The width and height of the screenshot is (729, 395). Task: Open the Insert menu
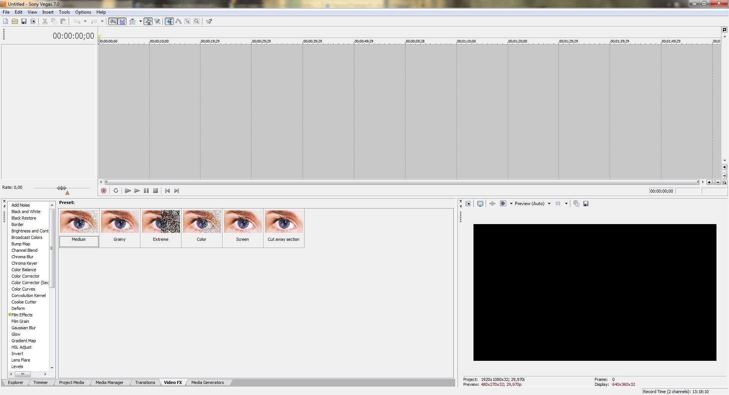pyautogui.click(x=48, y=12)
